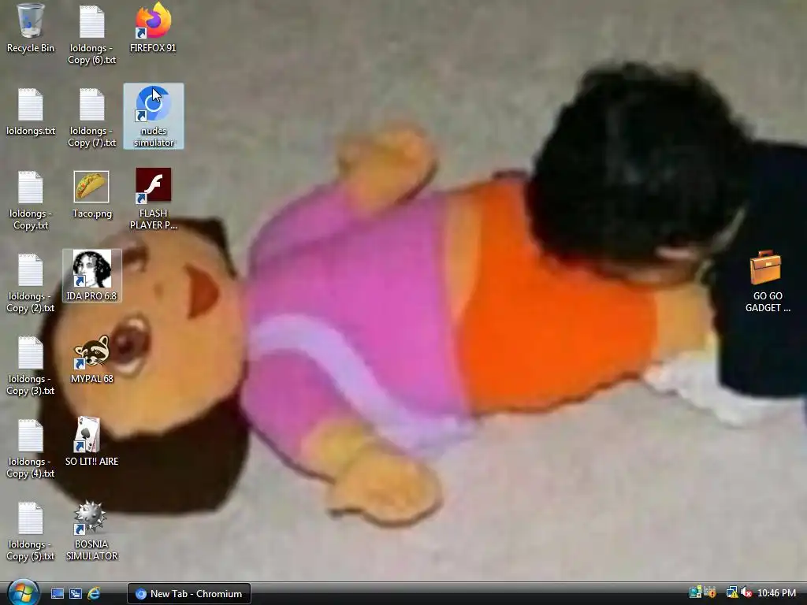Screen dimensions: 807x605
Task: Select loldongs - Copy (2).txt file
Action: coord(31,283)
